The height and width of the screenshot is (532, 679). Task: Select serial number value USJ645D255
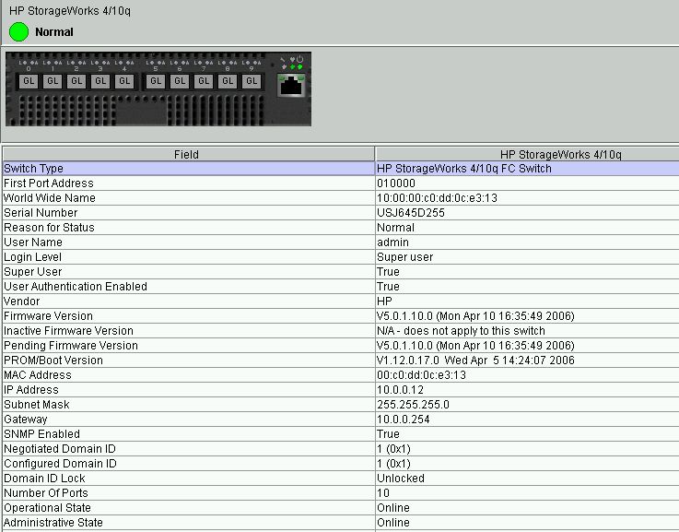(x=411, y=213)
